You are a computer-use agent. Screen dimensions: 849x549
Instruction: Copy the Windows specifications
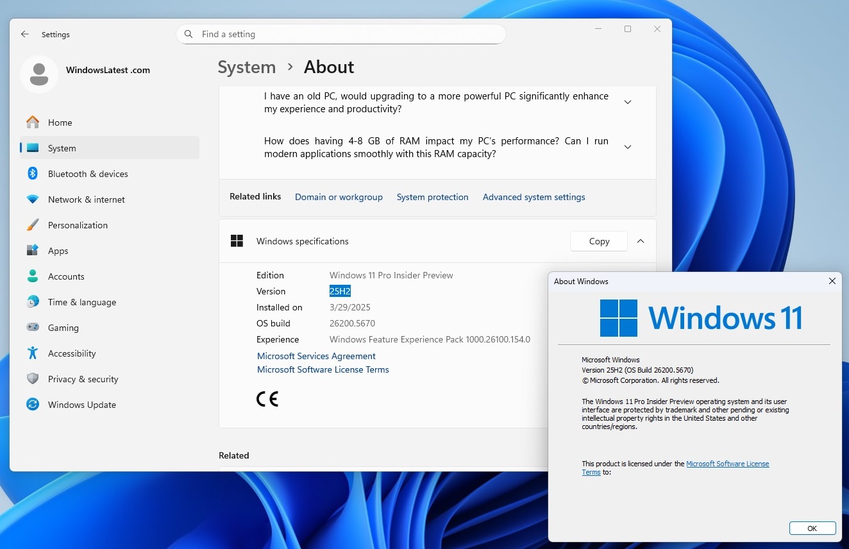click(x=598, y=241)
